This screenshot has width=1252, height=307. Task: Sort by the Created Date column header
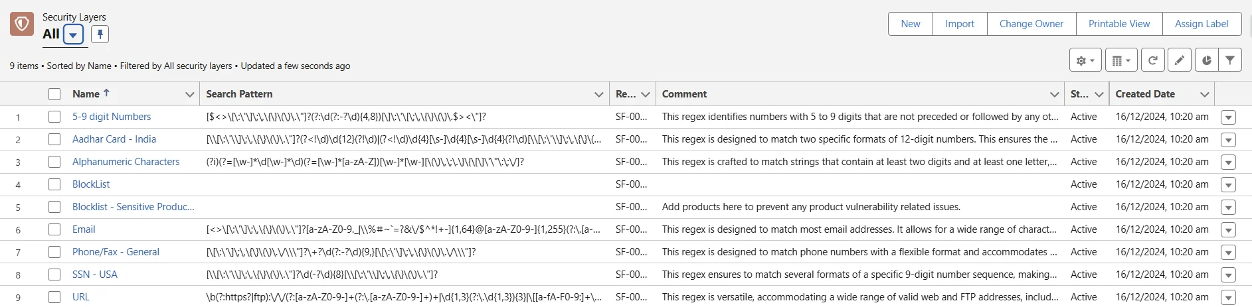coord(1144,94)
